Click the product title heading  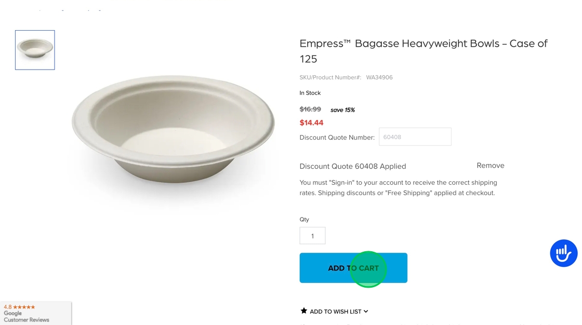click(x=423, y=51)
